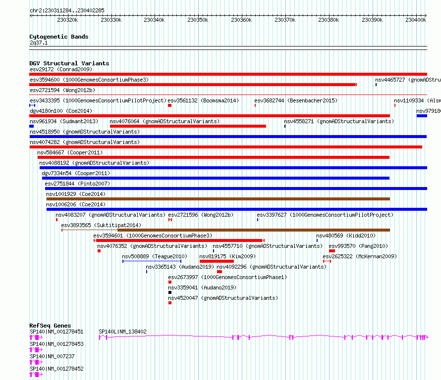Click the 230350k ruler position label

198,20
